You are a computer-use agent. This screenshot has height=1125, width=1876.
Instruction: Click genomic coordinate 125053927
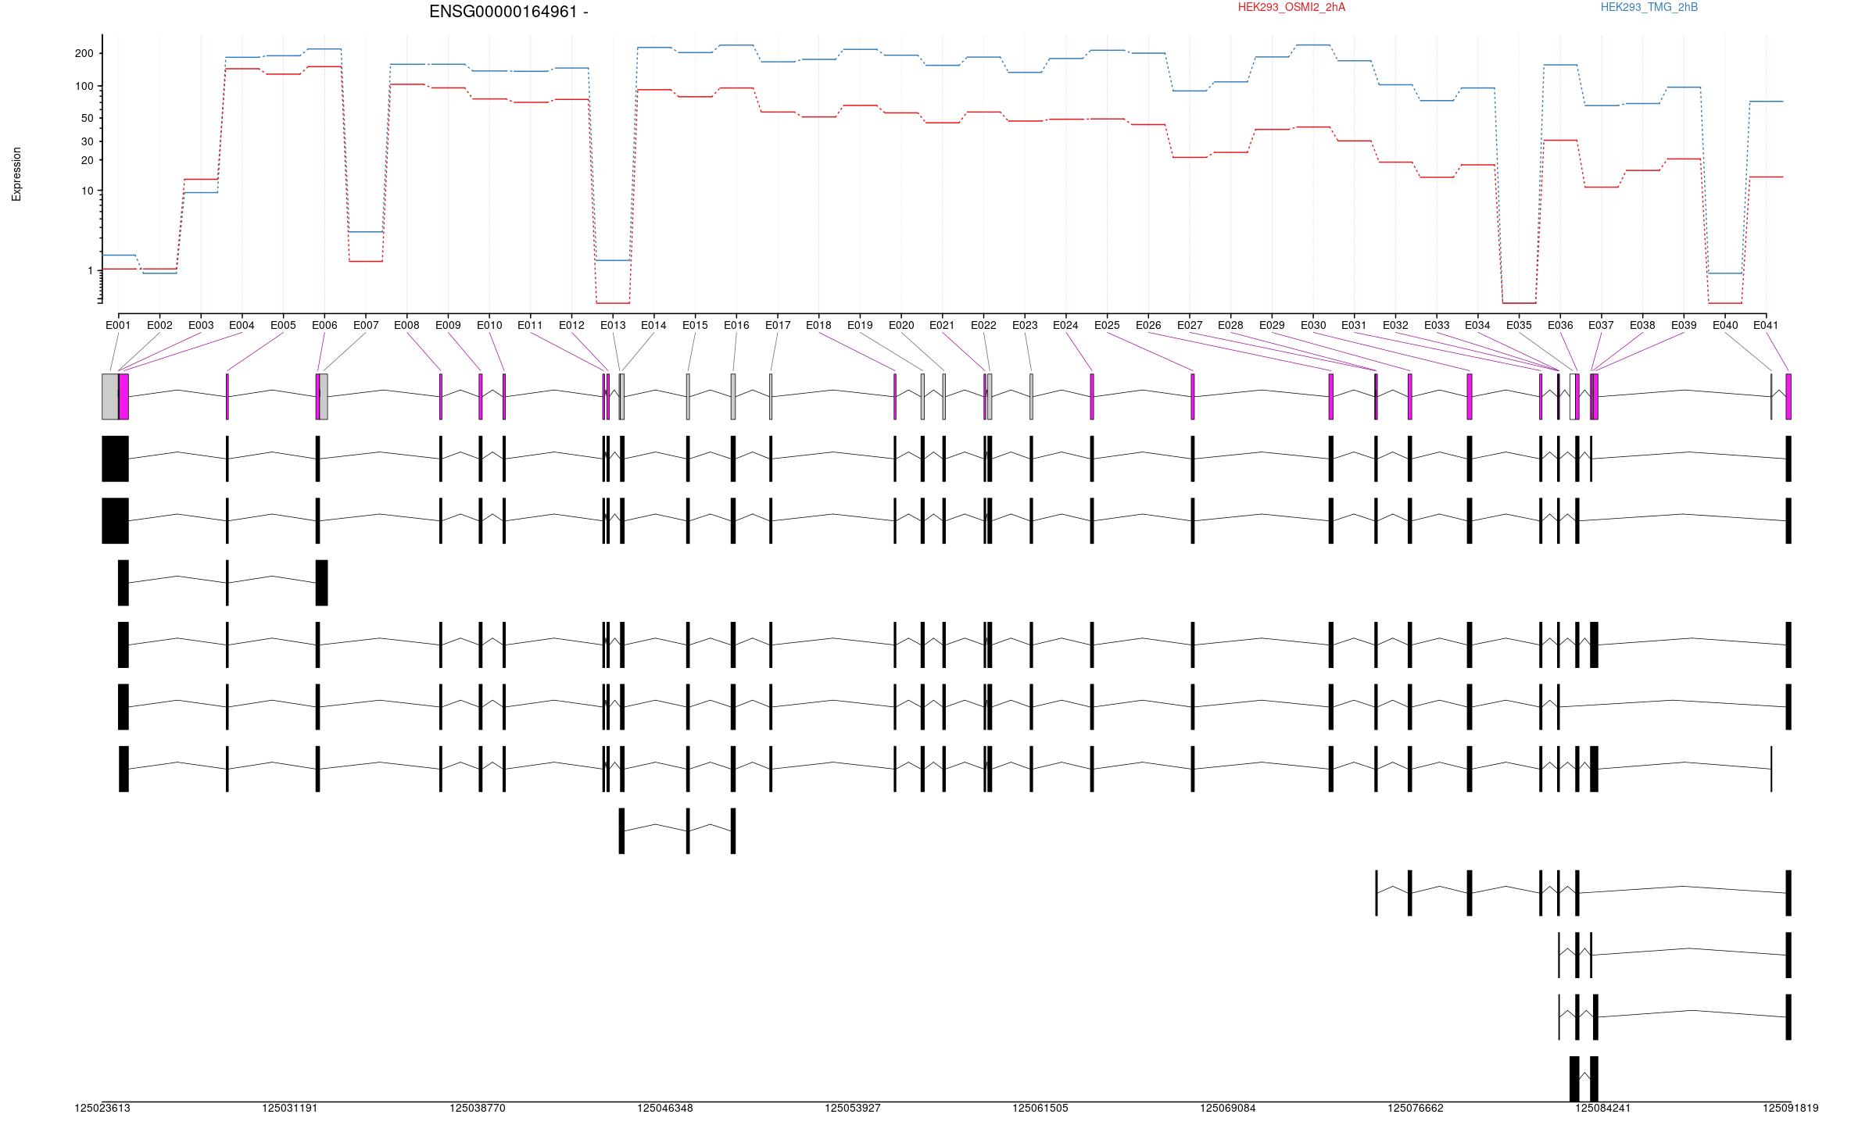tap(853, 1109)
